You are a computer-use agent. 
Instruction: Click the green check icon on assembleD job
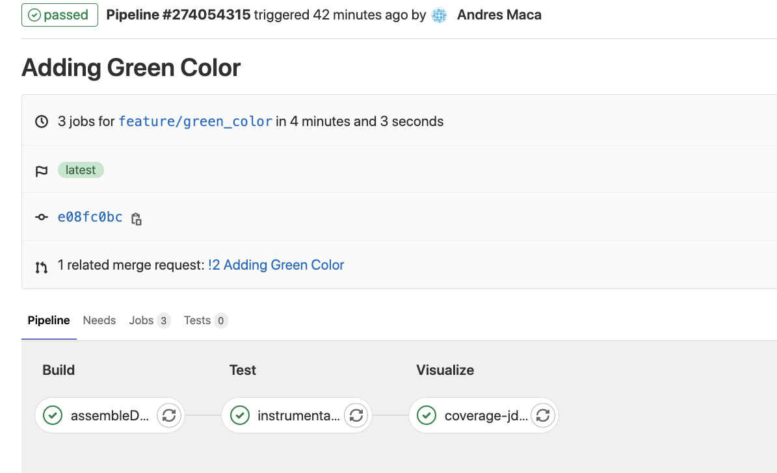click(52, 415)
